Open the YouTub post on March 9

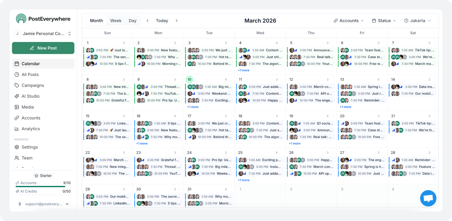pos(159,93)
